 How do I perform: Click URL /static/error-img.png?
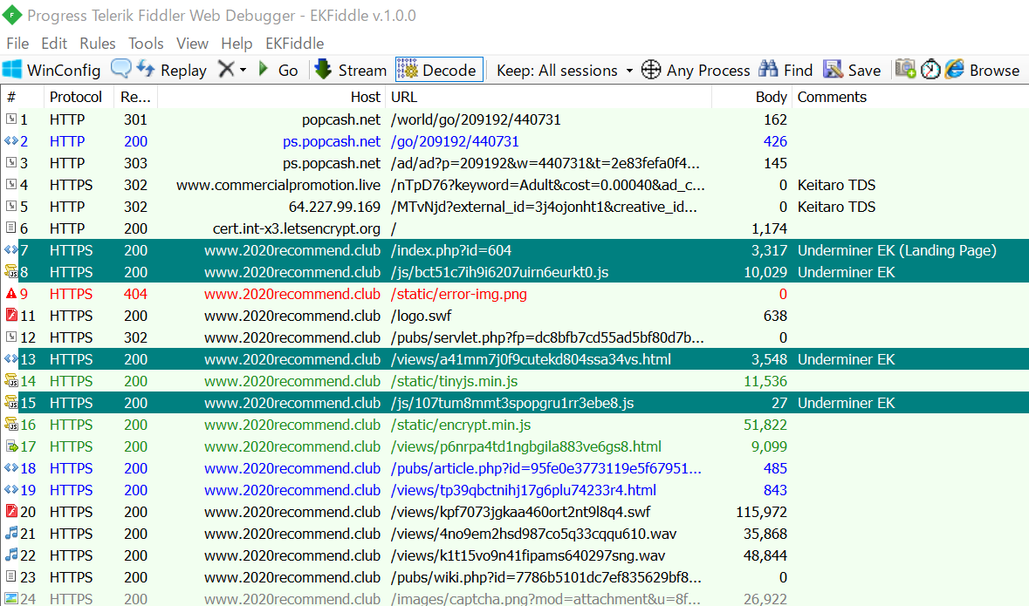point(459,294)
